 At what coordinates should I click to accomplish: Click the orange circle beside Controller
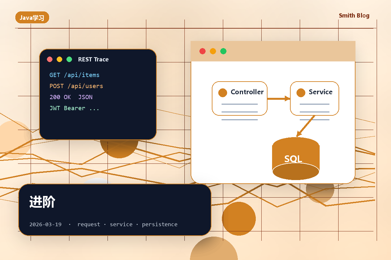[223, 93]
